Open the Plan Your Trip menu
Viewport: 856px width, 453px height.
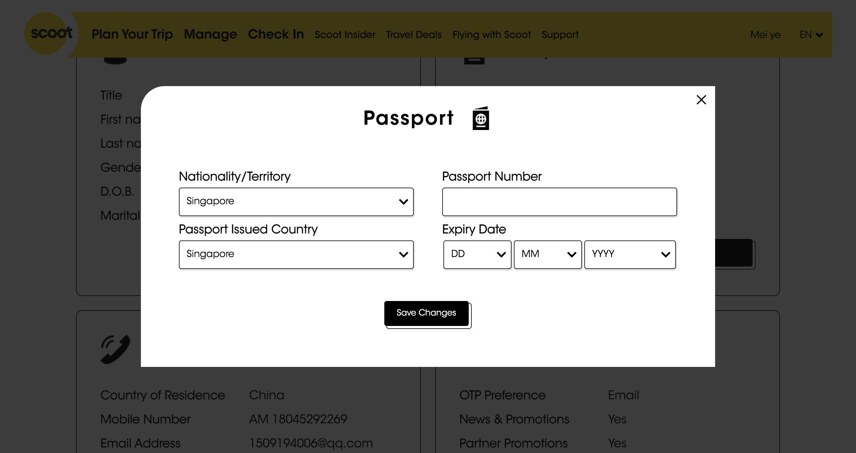[132, 34]
